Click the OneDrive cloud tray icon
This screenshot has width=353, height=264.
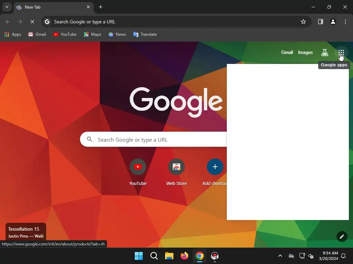pos(291,256)
